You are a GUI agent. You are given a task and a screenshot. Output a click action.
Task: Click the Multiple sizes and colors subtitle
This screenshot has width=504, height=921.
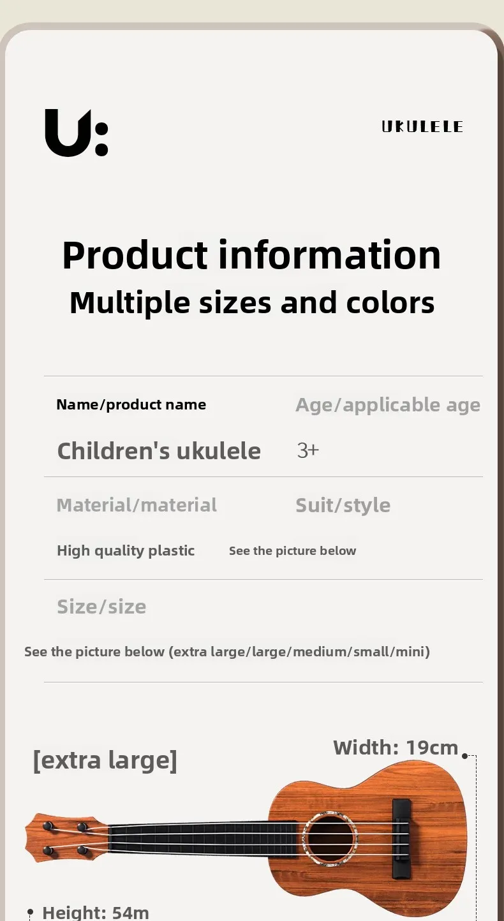pos(251,302)
